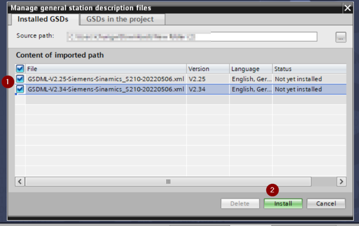This screenshot has width=359, height=226.
Task: Click the horizontal scrollbar thumb
Action: 168,182
